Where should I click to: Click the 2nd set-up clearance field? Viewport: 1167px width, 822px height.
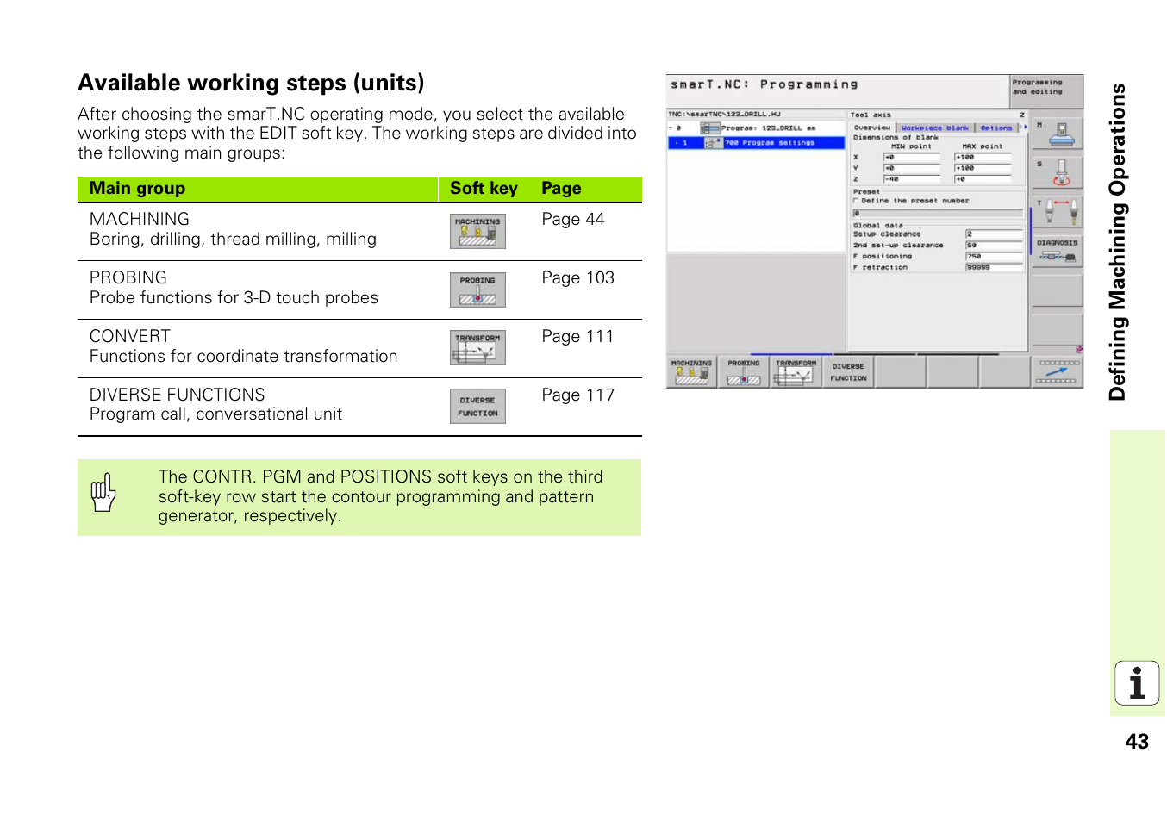pyautogui.click(x=994, y=246)
